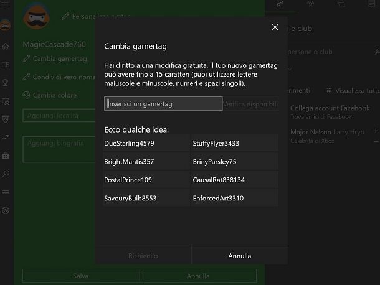The width and height of the screenshot is (380, 285).
Task: Open Game DVR captures sidebar icon
Action: [6, 101]
